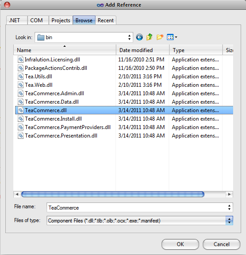
Task: Sort files by the Name column
Action: tap(65, 50)
